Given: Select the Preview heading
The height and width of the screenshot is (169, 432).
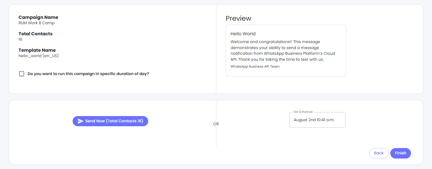Looking at the screenshot, I should (238, 18).
